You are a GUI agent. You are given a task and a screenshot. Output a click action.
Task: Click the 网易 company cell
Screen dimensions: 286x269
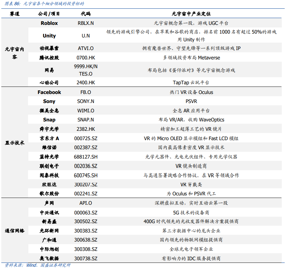coord(49,70)
